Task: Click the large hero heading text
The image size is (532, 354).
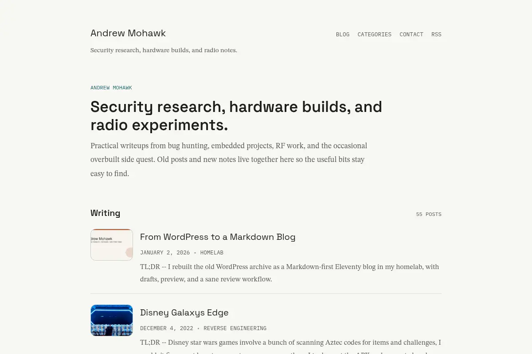Action: (x=236, y=116)
